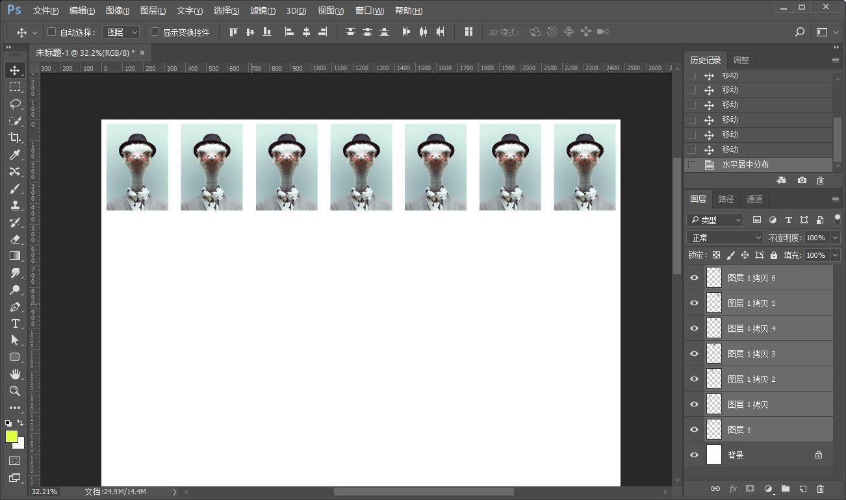
Task: Select the Crop tool
Action: coord(15,138)
